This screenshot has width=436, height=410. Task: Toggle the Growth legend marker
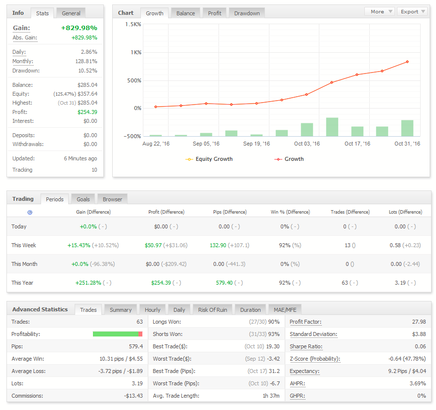pyautogui.click(x=278, y=159)
